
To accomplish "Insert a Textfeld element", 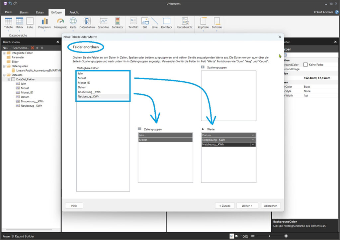I will (133, 21).
